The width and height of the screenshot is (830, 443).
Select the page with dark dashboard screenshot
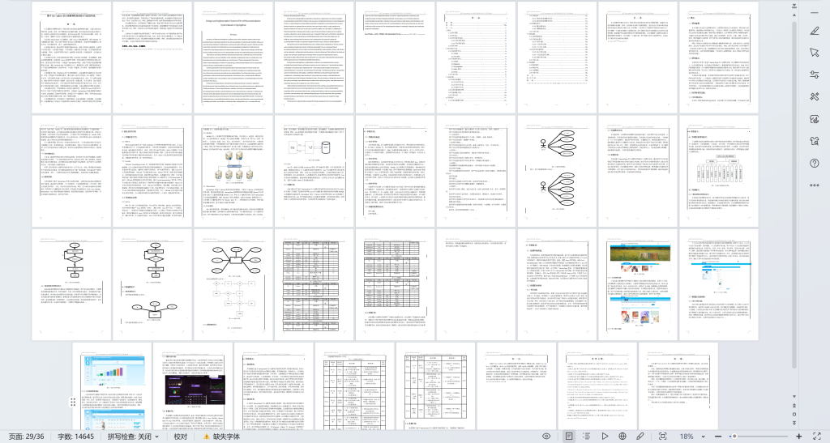tap(193, 386)
